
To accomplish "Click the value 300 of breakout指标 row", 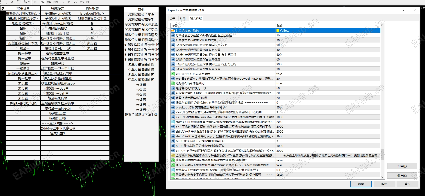I will click(x=279, y=107).
